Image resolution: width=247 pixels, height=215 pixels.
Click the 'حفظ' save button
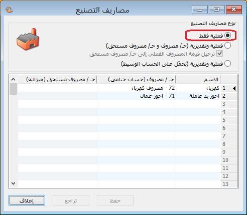point(115,200)
